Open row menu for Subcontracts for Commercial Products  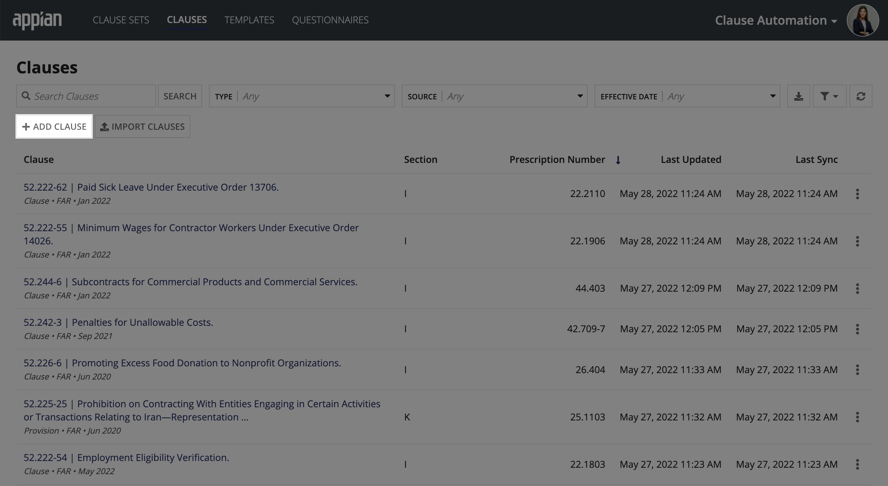(857, 289)
